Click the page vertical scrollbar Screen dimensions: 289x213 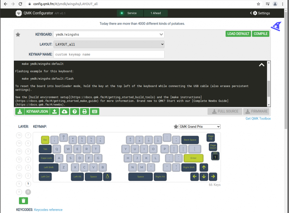click(x=286, y=70)
